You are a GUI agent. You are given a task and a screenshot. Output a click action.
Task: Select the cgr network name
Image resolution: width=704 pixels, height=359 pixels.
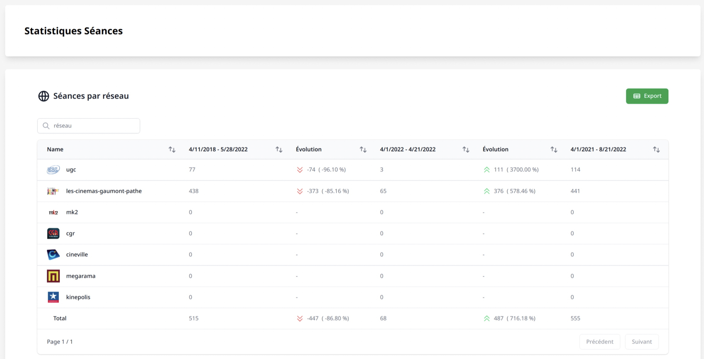tap(70, 234)
